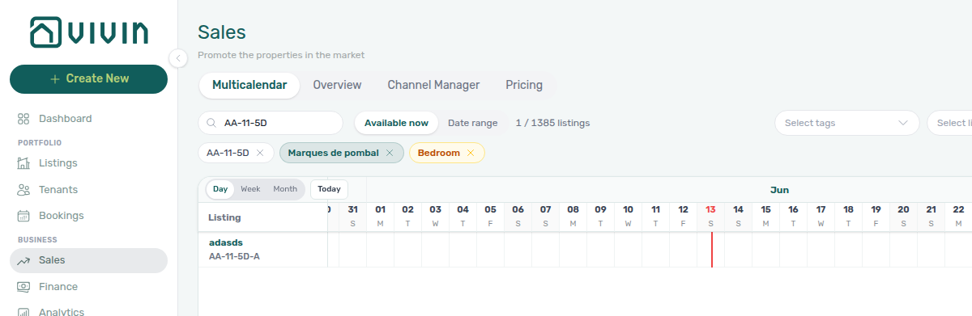
Task: Select the Available now filter
Action: (x=396, y=123)
